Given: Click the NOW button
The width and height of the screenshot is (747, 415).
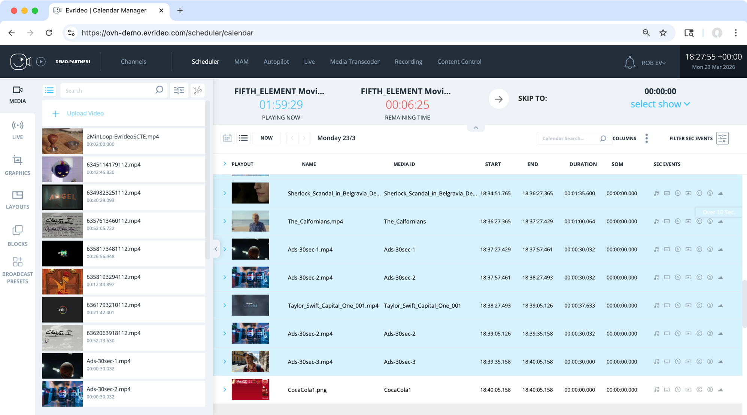Looking at the screenshot, I should pyautogui.click(x=266, y=138).
